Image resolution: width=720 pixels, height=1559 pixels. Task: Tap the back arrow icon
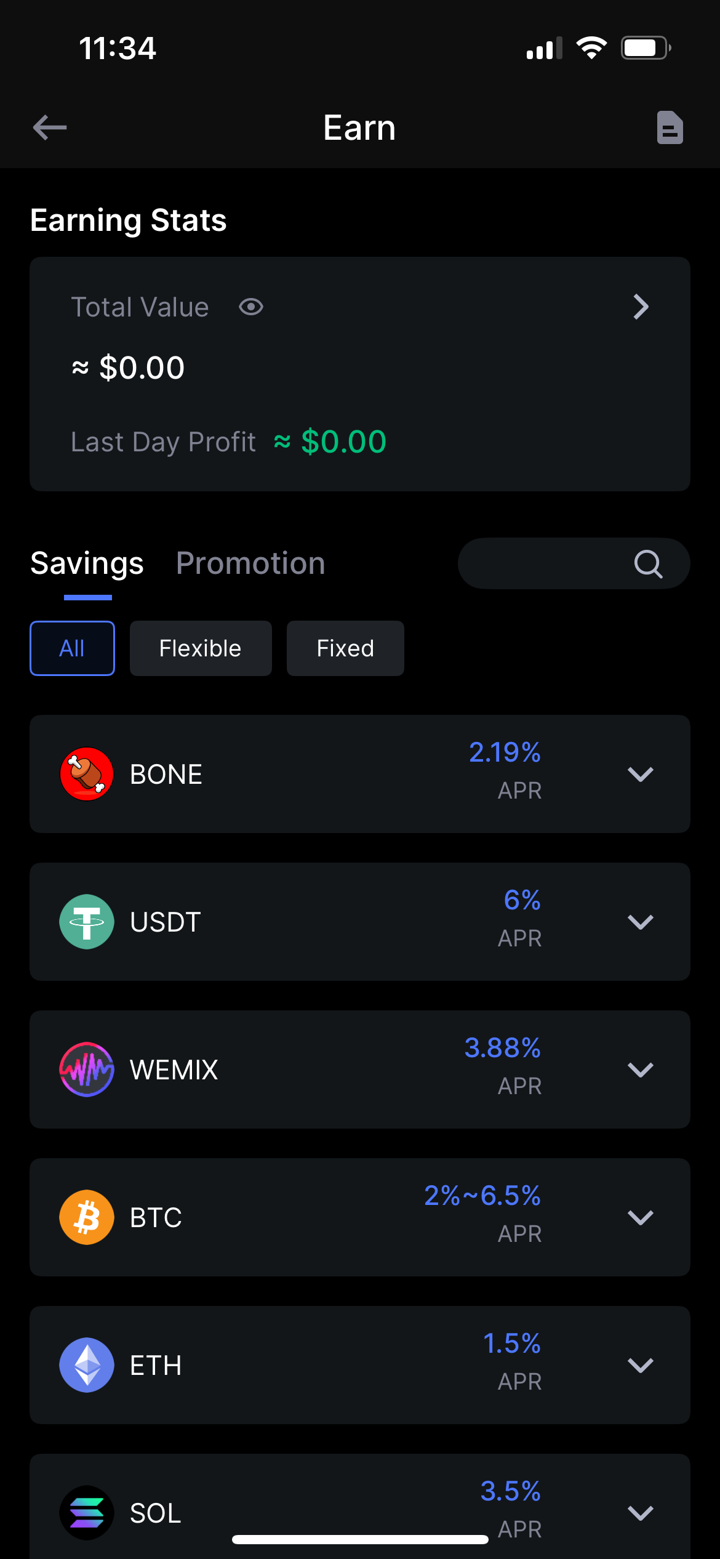click(x=50, y=127)
